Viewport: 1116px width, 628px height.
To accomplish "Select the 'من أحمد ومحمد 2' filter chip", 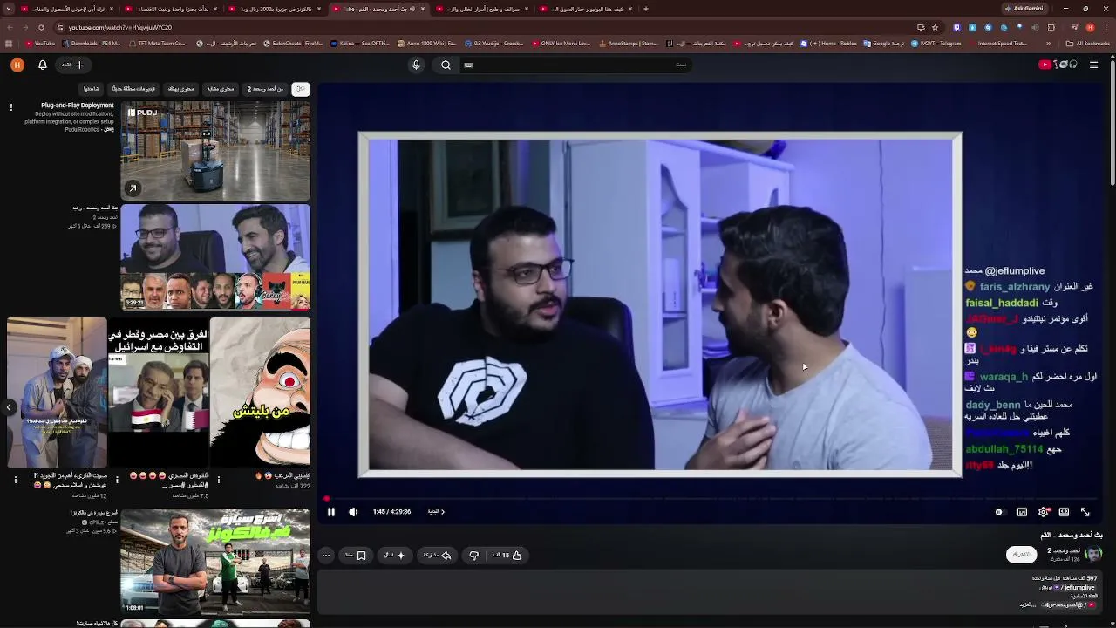I will pos(265,89).
